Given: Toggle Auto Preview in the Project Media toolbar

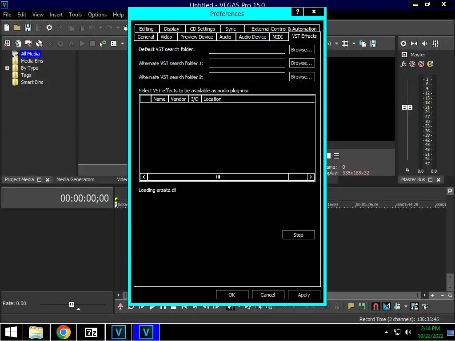Looking at the screenshot, I should pos(103,44).
